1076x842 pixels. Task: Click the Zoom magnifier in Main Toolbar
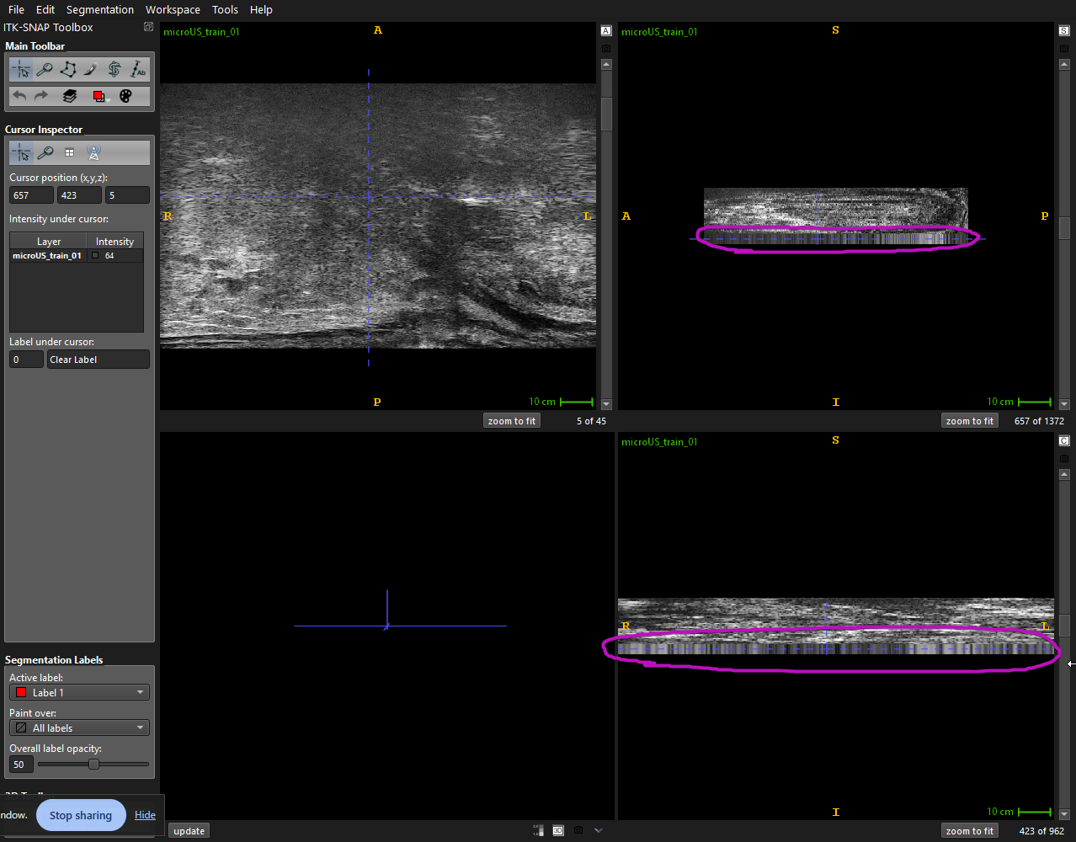tap(45, 70)
